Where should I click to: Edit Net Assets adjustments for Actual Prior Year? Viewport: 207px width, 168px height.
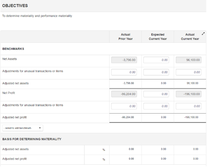pos(124,72)
